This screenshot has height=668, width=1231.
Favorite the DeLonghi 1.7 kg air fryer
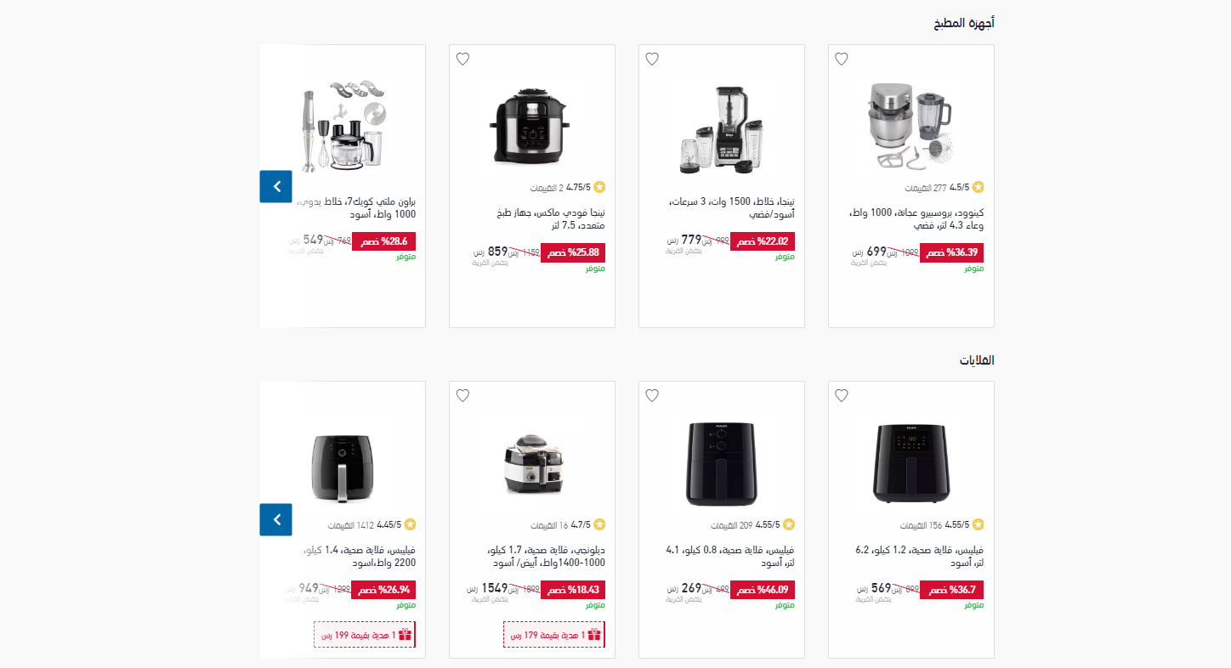pos(462,396)
